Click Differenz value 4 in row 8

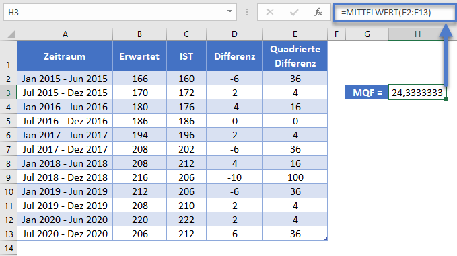[234, 163]
